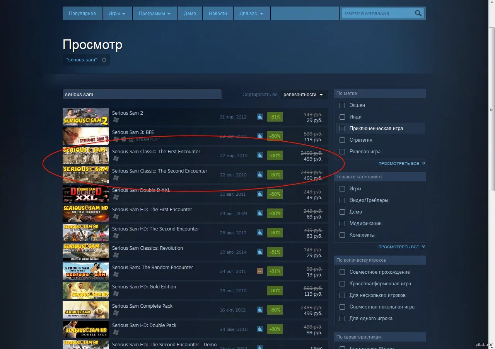
Task: Open the Популярное tab
Action: click(82, 13)
